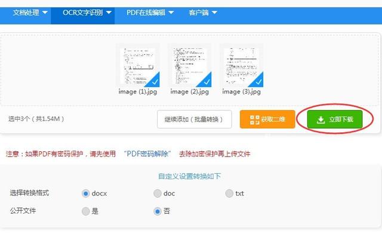Click the 自定义设置转换如下 heading
The height and width of the screenshot is (234, 382).
pos(190,176)
